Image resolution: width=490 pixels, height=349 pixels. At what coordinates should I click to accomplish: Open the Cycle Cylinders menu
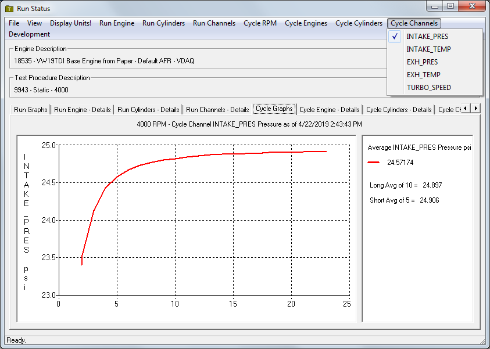(359, 23)
